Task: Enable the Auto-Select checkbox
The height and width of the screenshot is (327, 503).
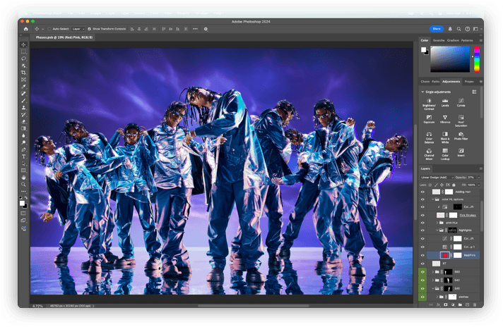Action: [48, 29]
